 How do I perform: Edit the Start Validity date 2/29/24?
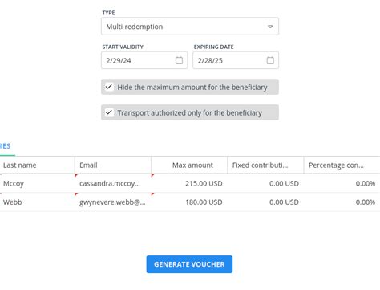point(144,60)
